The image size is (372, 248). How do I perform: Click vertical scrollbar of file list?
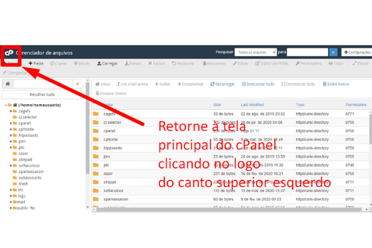click(x=370, y=128)
